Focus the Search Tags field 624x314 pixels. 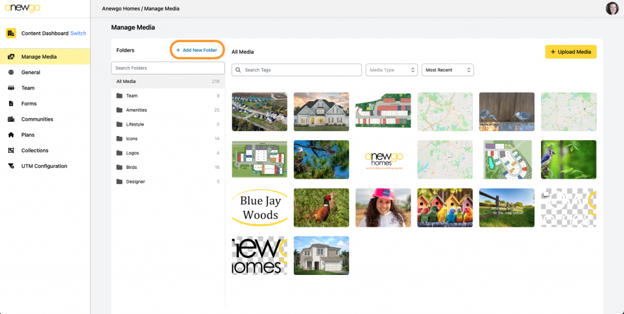(297, 70)
